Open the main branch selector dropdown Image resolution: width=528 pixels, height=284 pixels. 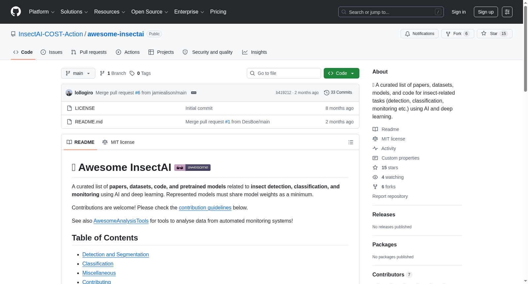coord(78,73)
